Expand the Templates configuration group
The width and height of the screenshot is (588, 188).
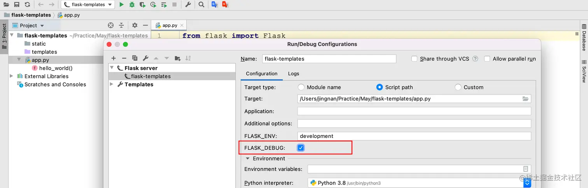click(112, 84)
